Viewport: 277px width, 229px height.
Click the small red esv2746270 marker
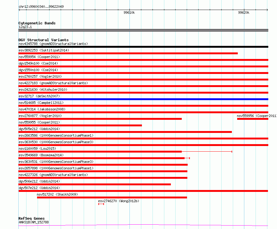point(101,204)
